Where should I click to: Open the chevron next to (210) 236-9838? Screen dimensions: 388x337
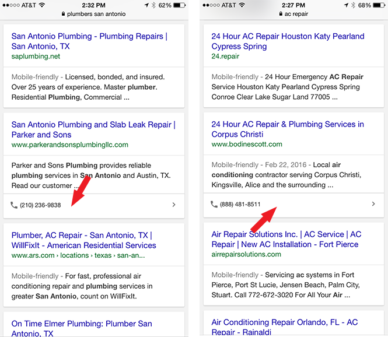pos(174,205)
